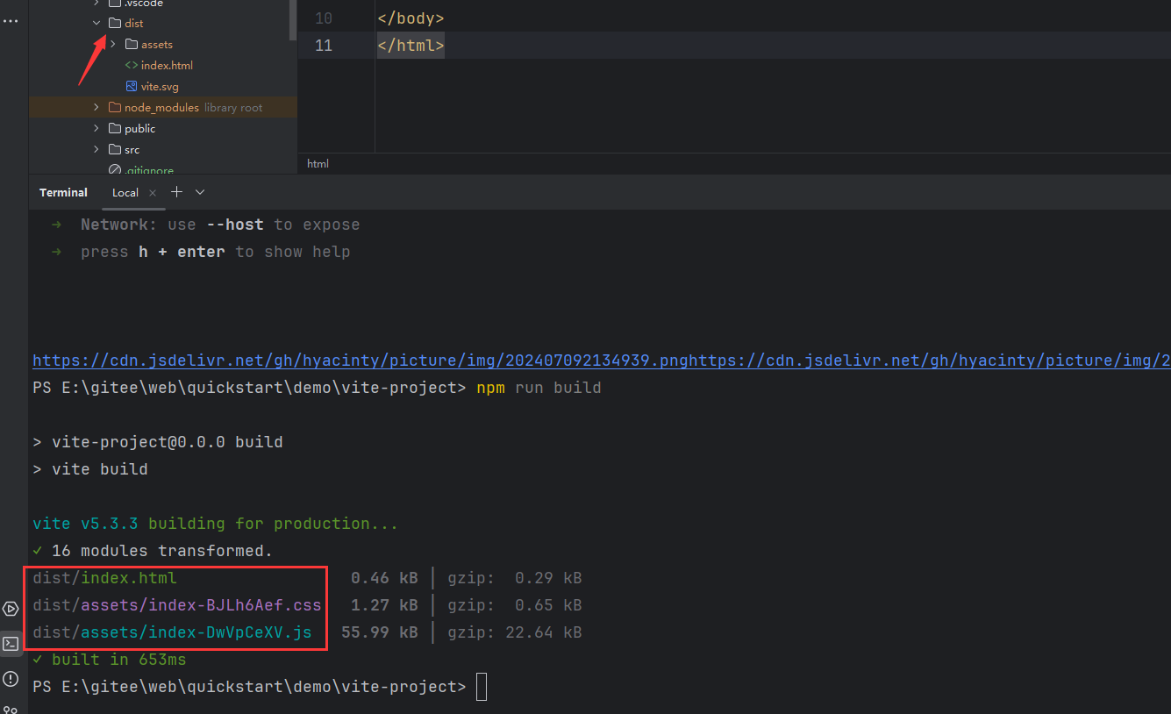Click the 'vite-project@0.0.0 build' line
Screen dimensions: 1171x714
168,442
